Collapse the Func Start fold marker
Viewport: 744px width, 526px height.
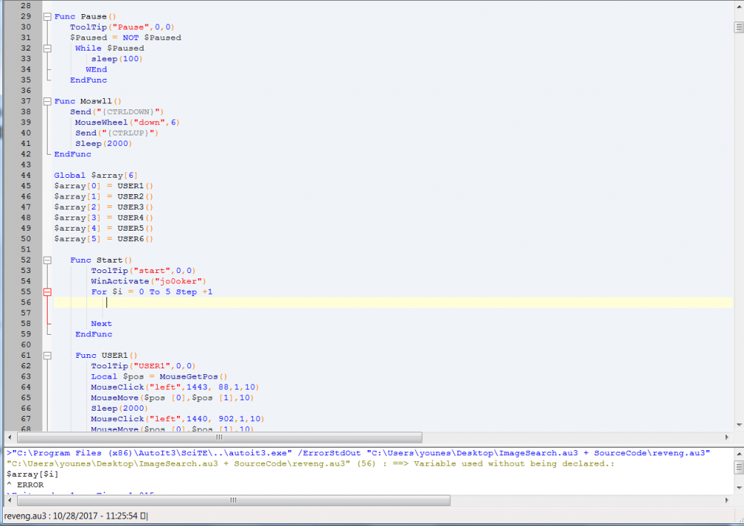click(48, 260)
